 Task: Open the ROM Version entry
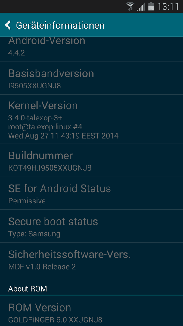pyautogui.click(x=91, y=311)
